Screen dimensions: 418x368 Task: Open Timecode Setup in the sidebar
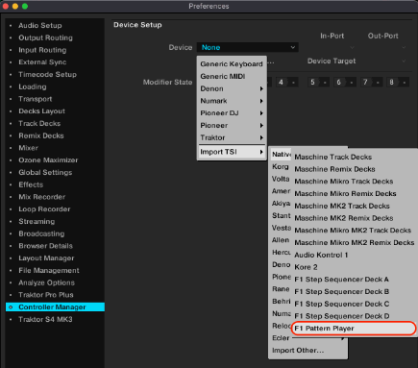[47, 74]
